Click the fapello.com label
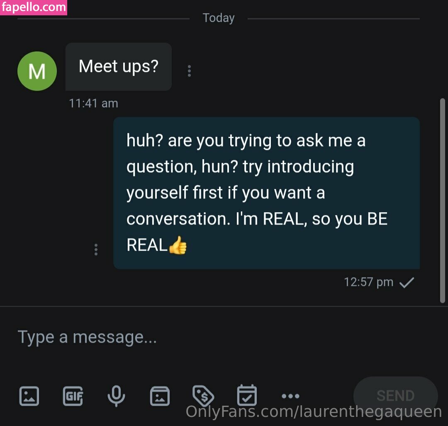This screenshot has height=426, width=448. click(34, 7)
